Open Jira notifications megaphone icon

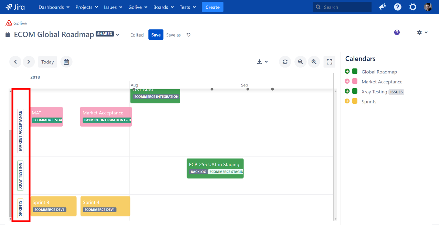click(x=382, y=7)
